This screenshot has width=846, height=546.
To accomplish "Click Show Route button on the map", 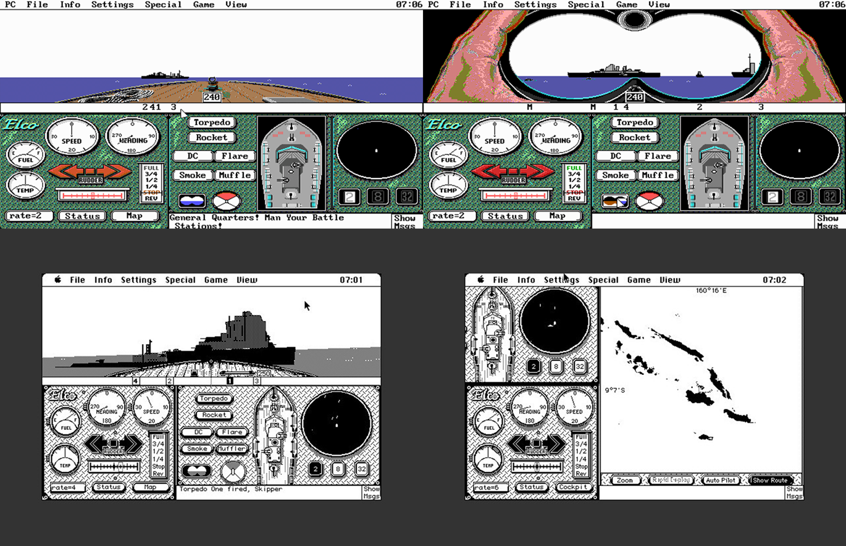I will pos(770,480).
